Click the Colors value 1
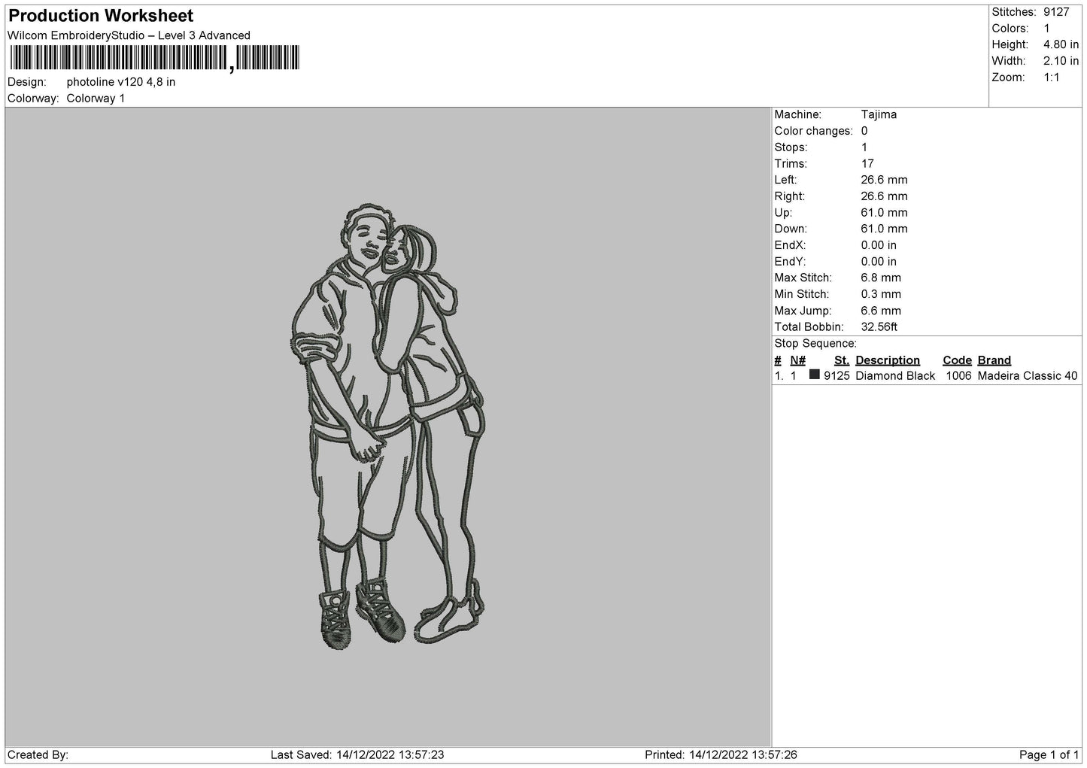This screenshot has height=768, width=1087. (x=1046, y=29)
